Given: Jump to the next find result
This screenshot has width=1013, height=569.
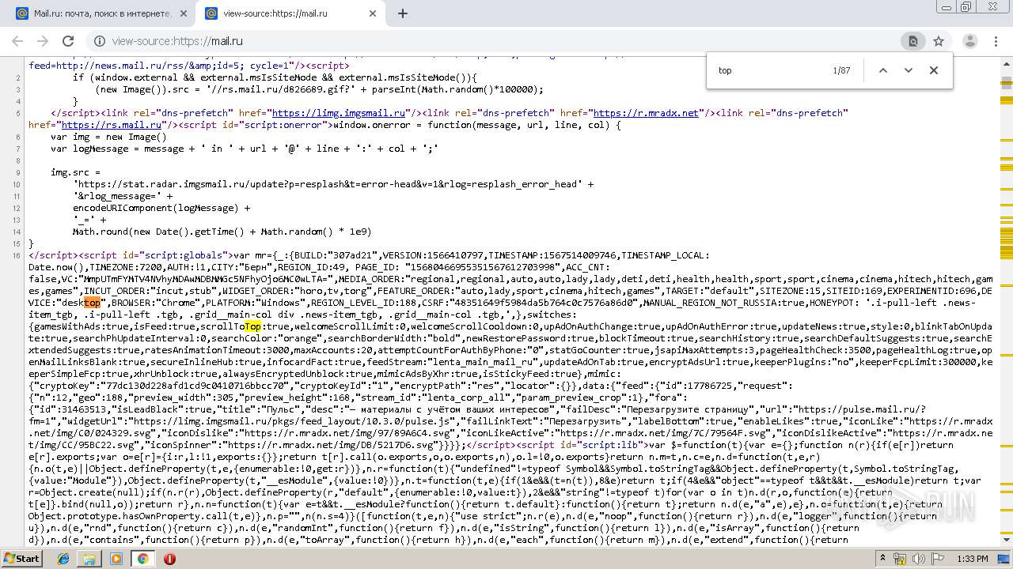Looking at the screenshot, I should tap(909, 70).
